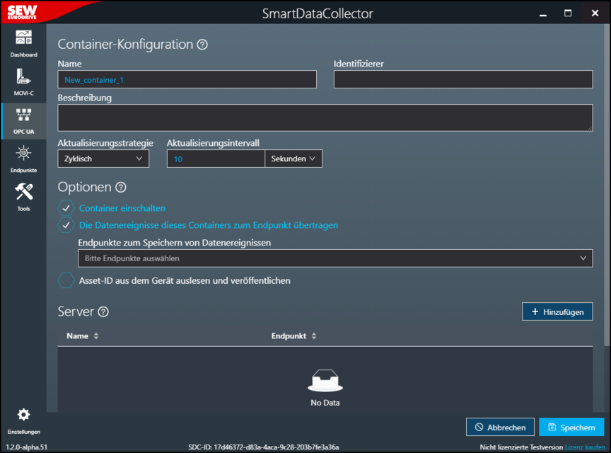Click help icon beside Optionen heading
The height and width of the screenshot is (453, 611).
[120, 188]
